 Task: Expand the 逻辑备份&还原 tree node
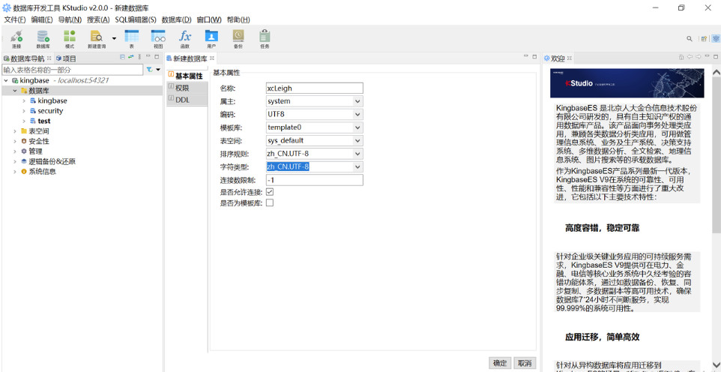coord(15,161)
